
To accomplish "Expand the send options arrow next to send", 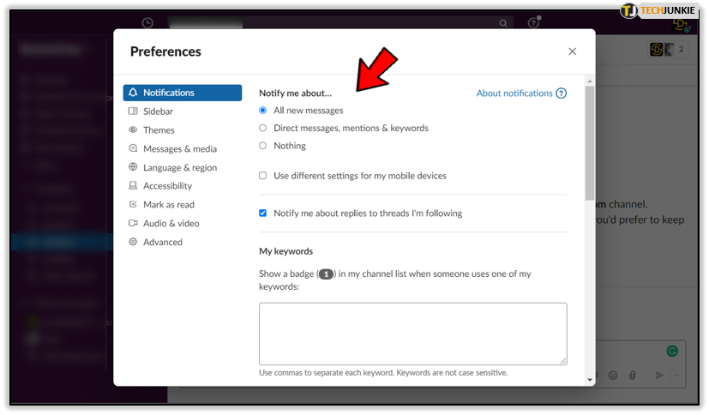I will (x=676, y=376).
